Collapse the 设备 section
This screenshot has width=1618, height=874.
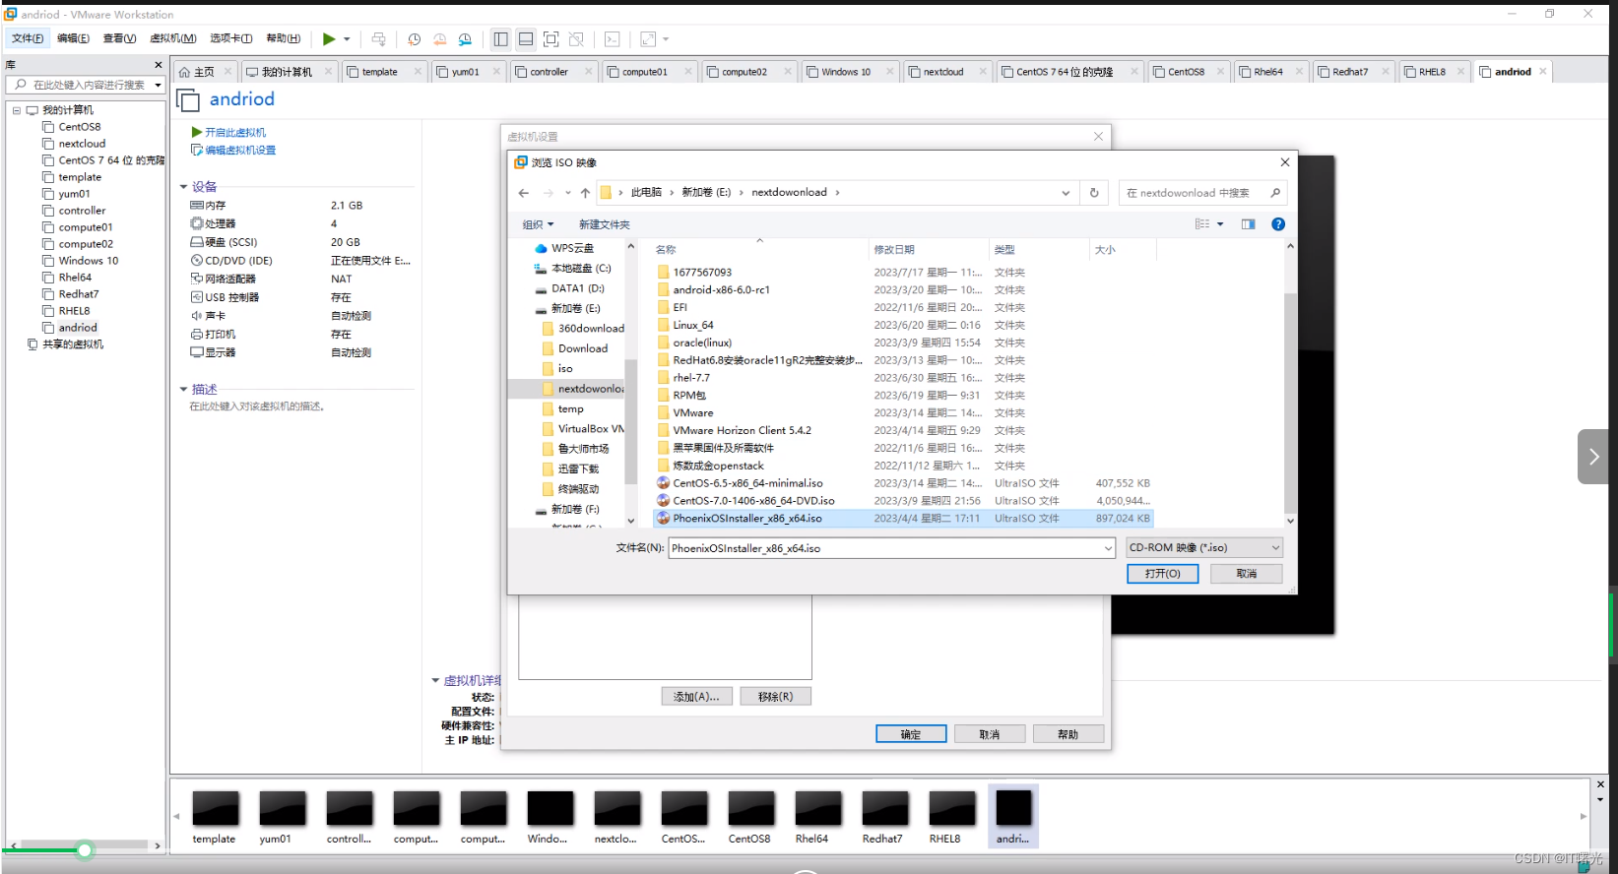click(183, 187)
